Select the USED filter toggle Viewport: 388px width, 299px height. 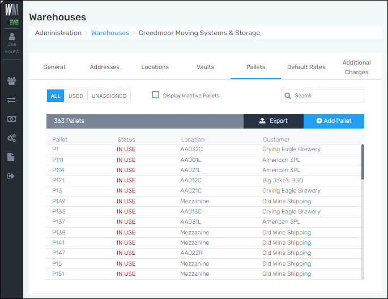point(76,96)
